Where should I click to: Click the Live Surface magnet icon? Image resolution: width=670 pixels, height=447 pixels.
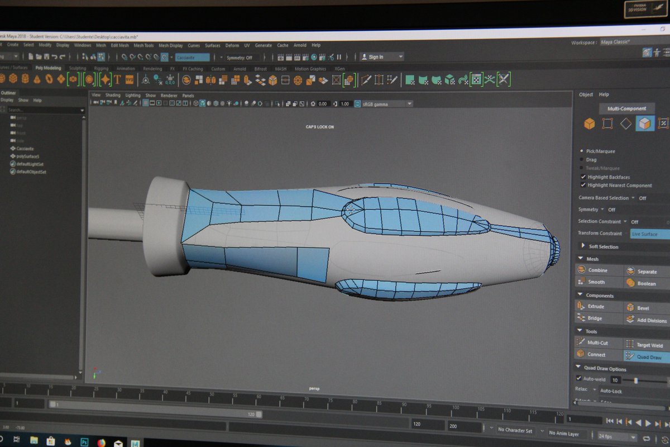165,57
